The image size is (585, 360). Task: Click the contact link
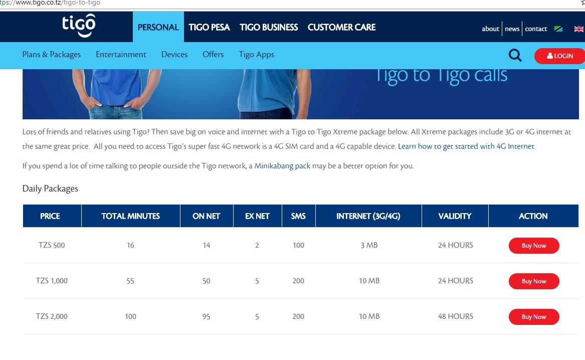pos(536,29)
